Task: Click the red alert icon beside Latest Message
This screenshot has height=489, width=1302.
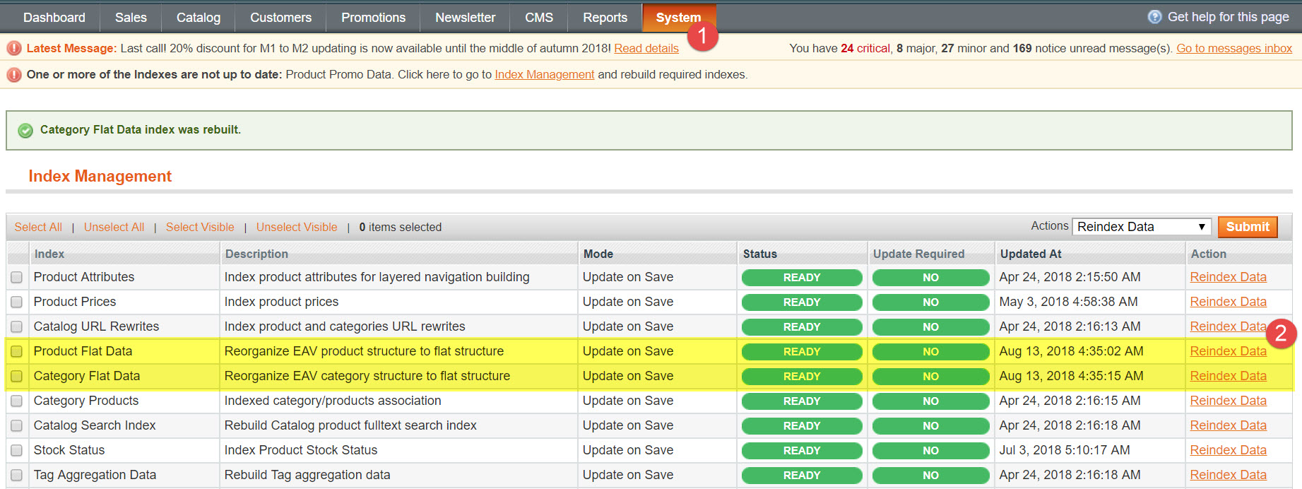Action: point(13,48)
